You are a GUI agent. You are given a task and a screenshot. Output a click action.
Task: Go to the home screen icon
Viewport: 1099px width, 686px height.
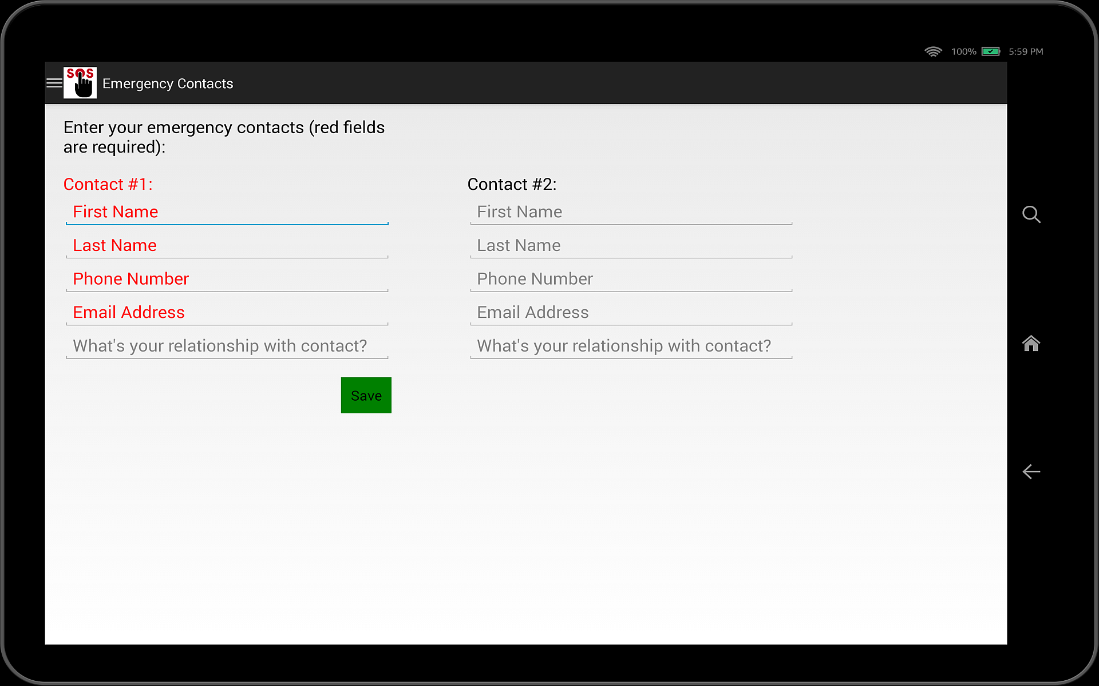(1031, 344)
